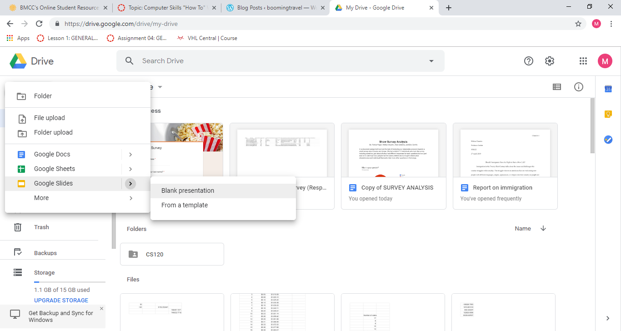
Task: Expand the Google Sheets submenu arrow
Action: point(130,169)
